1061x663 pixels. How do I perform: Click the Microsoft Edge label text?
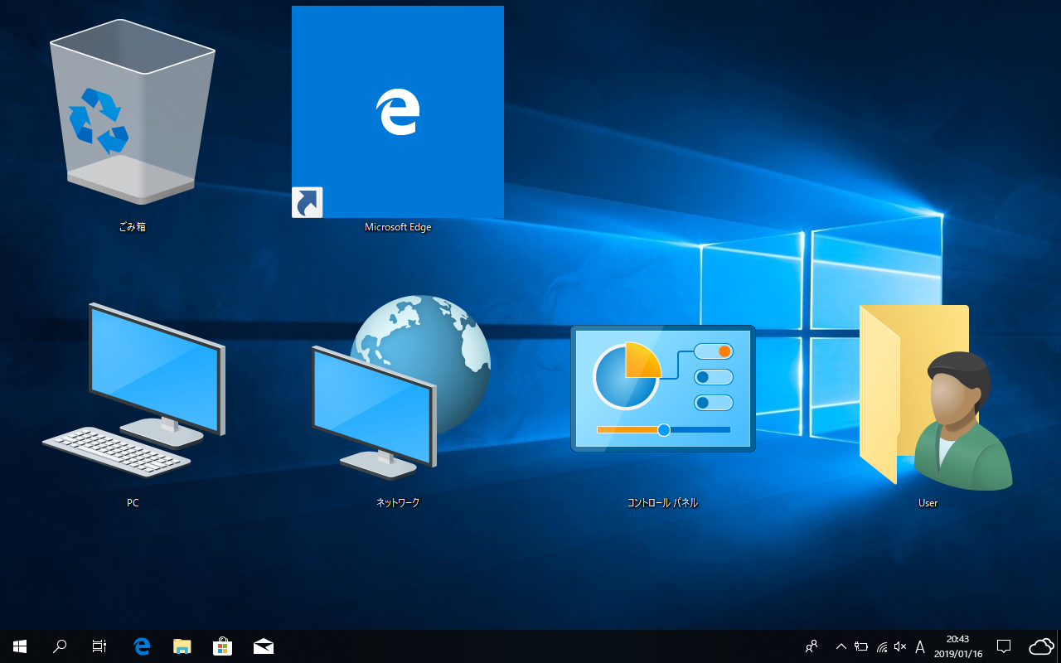coord(398,227)
